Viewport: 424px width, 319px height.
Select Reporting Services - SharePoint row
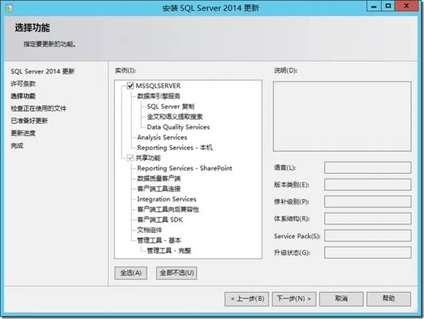184,168
